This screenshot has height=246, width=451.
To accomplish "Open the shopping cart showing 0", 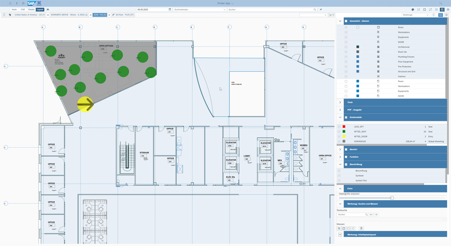I will [x=331, y=15].
